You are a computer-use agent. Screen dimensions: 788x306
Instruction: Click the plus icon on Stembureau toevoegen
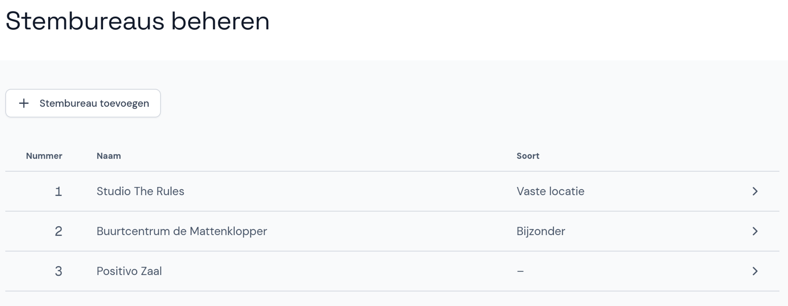(x=24, y=103)
